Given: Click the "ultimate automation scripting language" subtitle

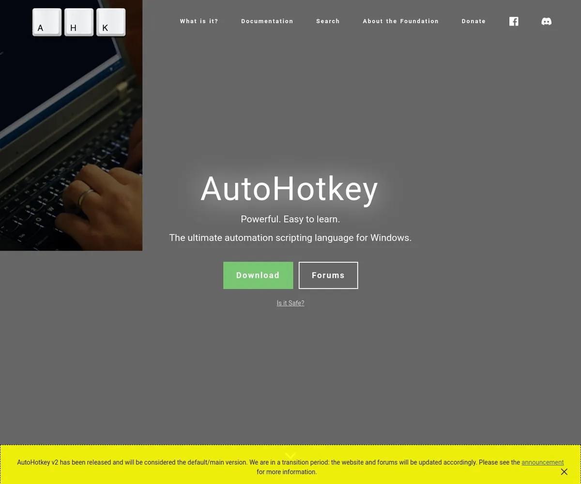Looking at the screenshot, I should click(x=290, y=238).
